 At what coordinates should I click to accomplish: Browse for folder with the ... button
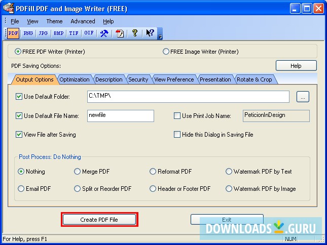point(303,97)
